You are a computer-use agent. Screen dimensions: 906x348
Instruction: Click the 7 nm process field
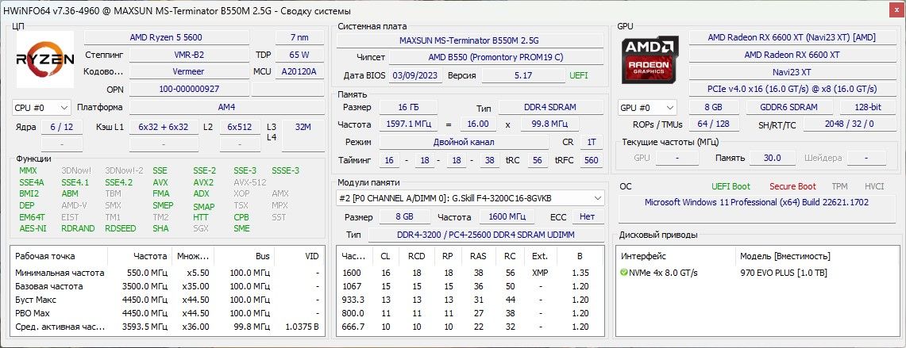pyautogui.click(x=299, y=37)
